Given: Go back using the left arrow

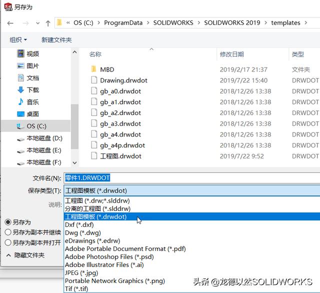Looking at the screenshot, I should 10,23.
